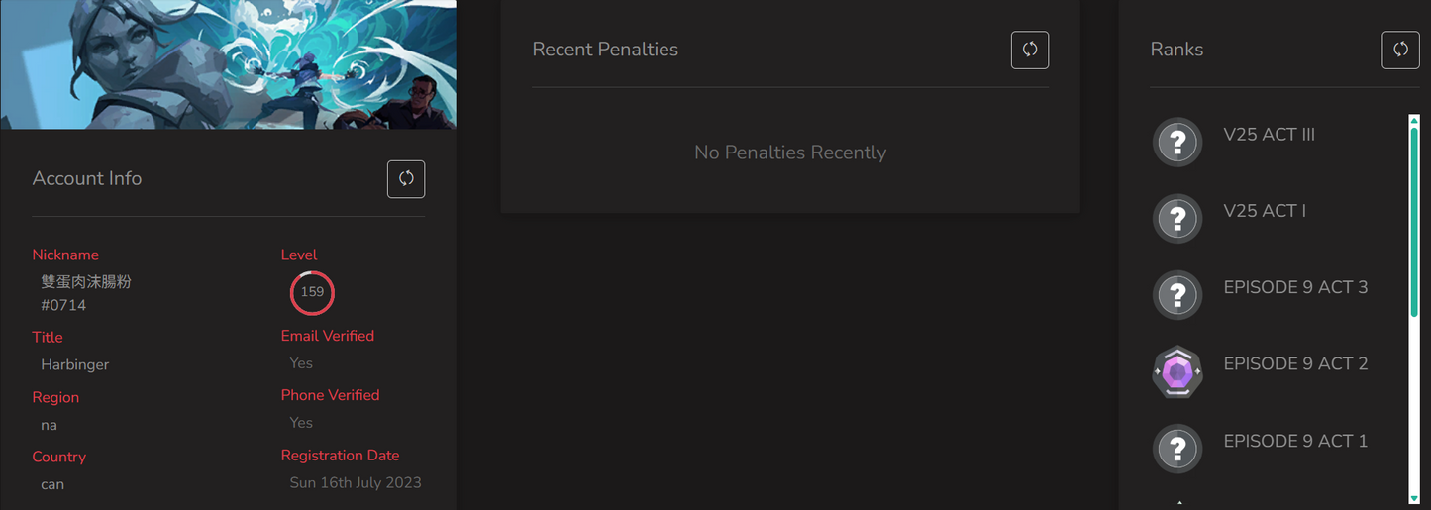1431x510 pixels.
Task: Refresh the Account Info panel
Action: pos(406,179)
